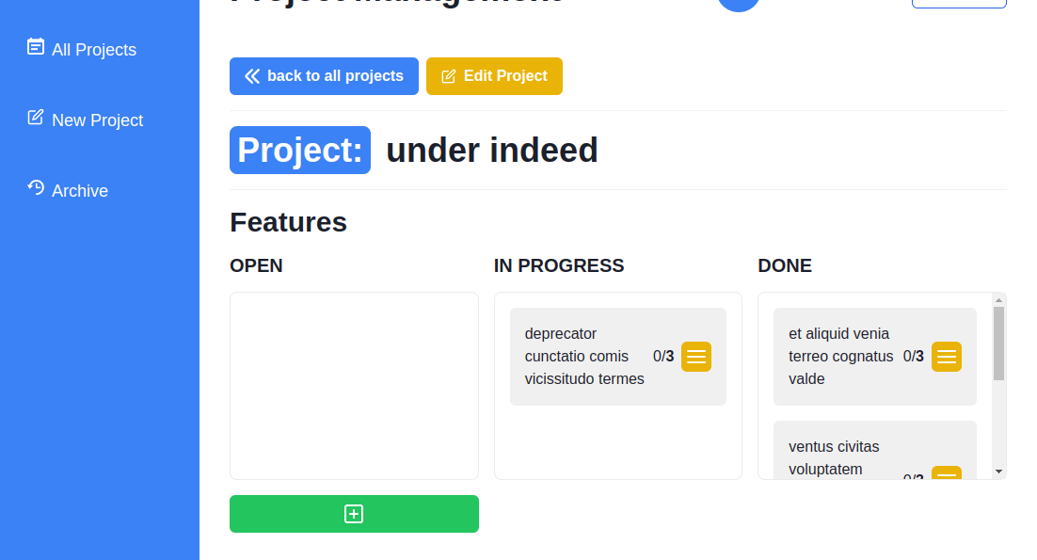Open All Projects text link in sidebar
Viewport: 1037px width, 560px height.
pos(94,50)
